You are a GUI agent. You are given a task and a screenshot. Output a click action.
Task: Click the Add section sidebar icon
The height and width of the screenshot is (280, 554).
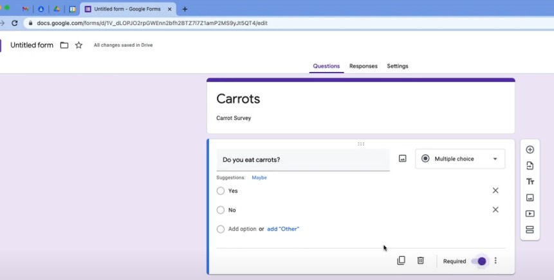point(530,230)
